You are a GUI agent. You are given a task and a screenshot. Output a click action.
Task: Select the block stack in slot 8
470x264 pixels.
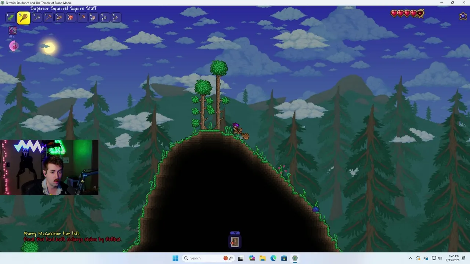[x=94, y=17]
